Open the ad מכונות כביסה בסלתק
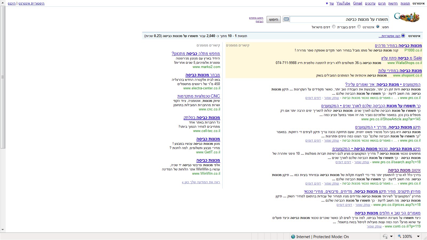The width and height of the screenshot is (427, 240). coord(202,118)
